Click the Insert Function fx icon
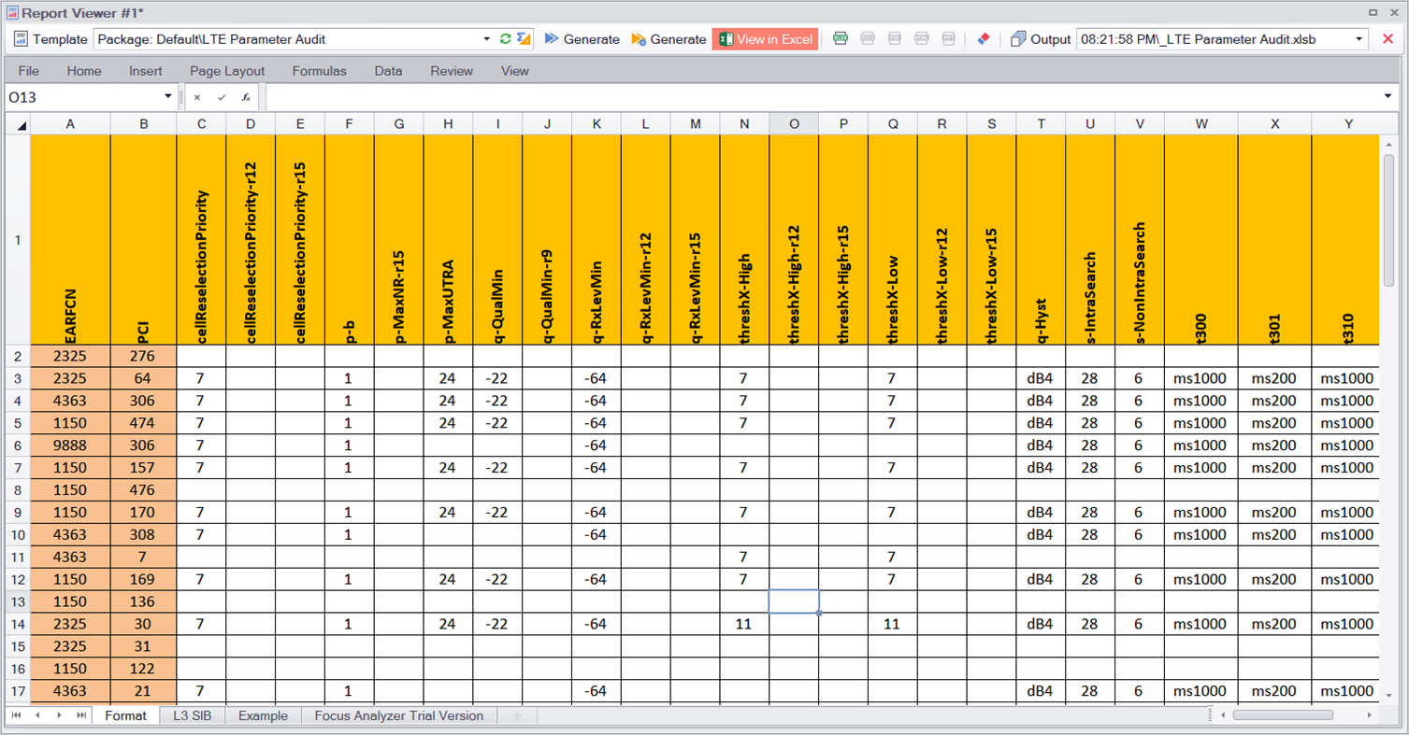 tap(245, 96)
